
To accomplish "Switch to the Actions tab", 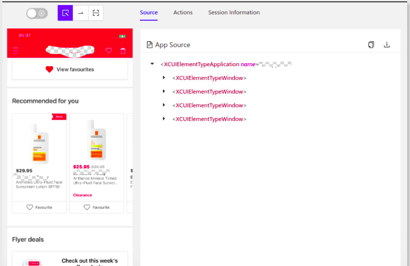I will click(183, 12).
